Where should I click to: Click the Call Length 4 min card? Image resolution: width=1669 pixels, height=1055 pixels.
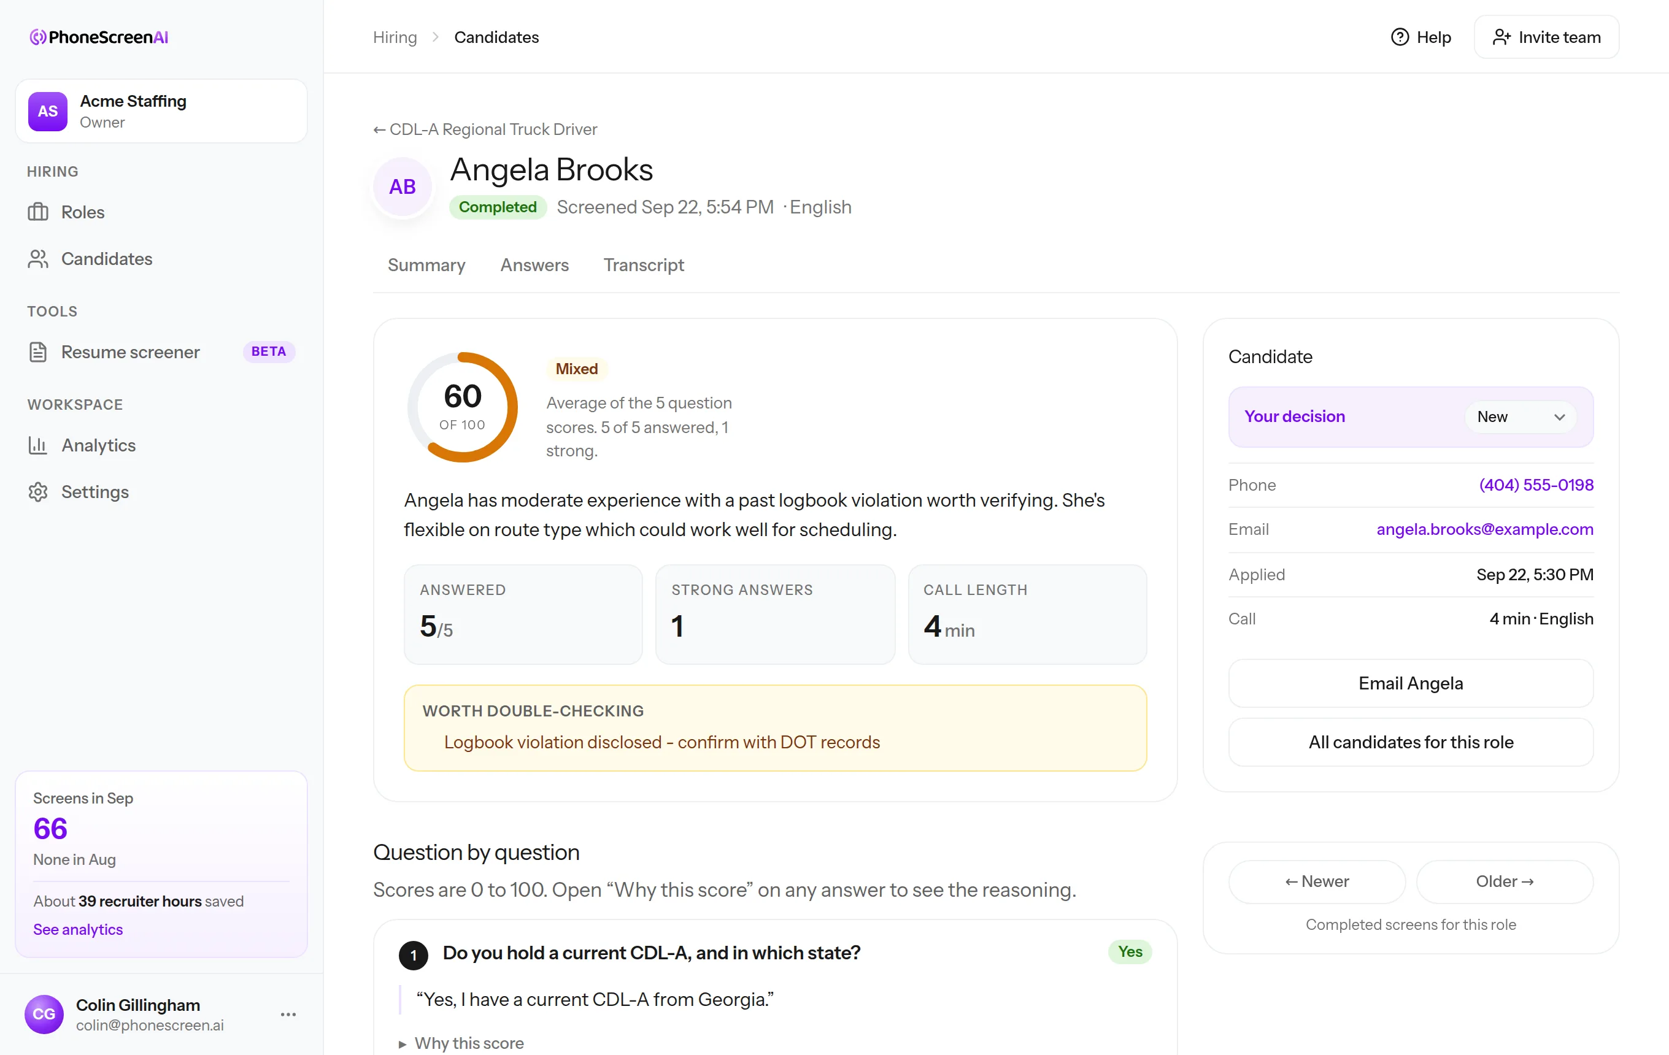click(x=1027, y=615)
